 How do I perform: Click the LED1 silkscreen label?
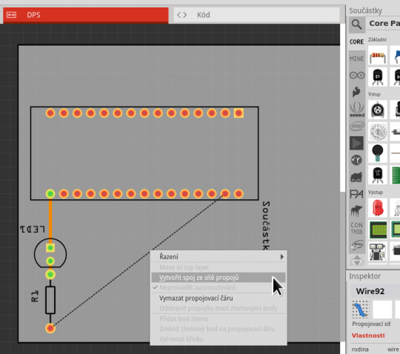(33, 230)
